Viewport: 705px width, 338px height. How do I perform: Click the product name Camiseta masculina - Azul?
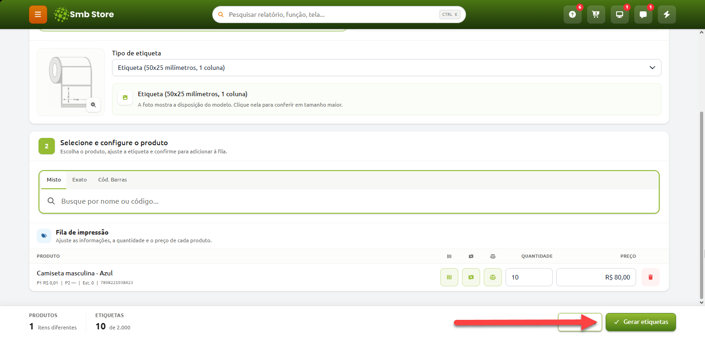click(x=75, y=273)
